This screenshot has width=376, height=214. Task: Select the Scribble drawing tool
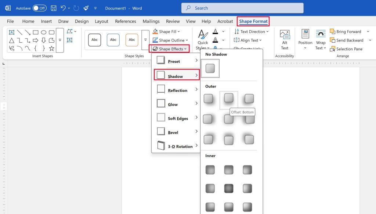11,47
